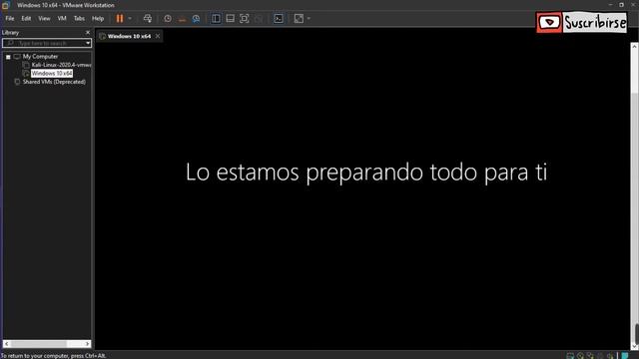The height and width of the screenshot is (359, 639).
Task: Open the File menu
Action: (x=10, y=18)
